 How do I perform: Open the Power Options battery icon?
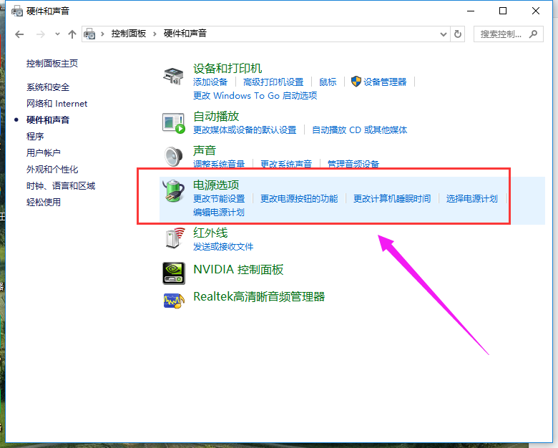point(174,190)
